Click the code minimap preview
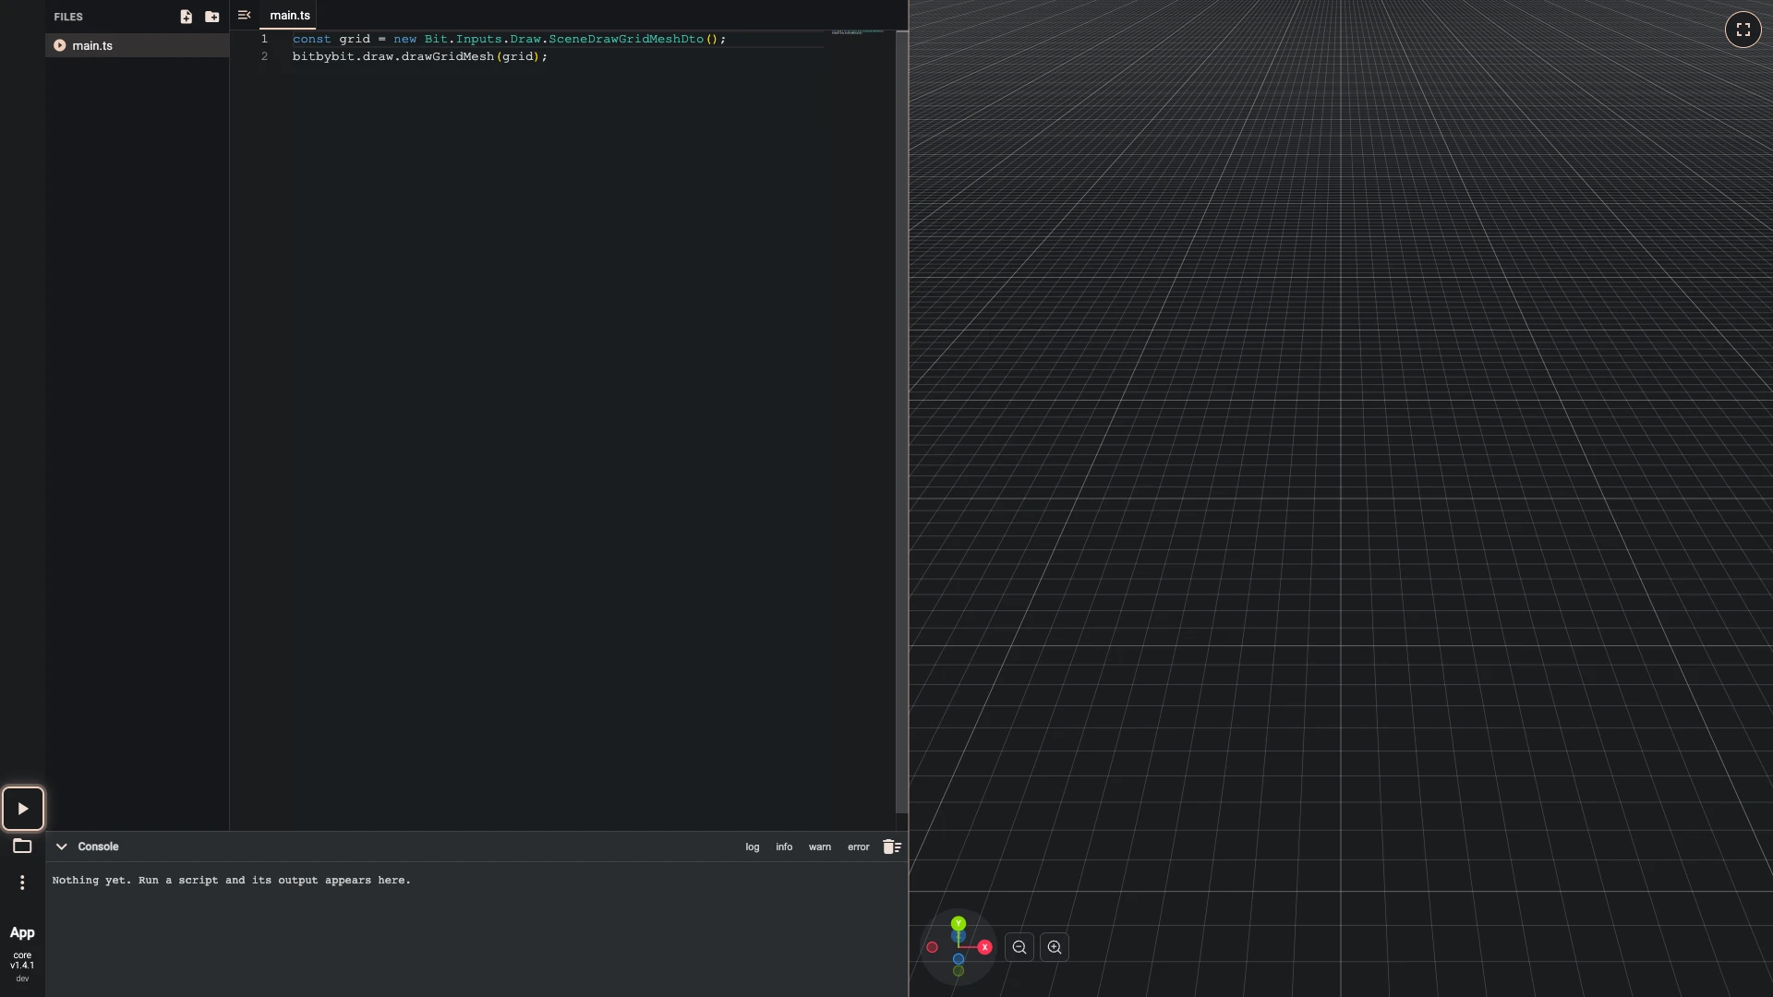The width and height of the screenshot is (1773, 997). click(857, 32)
